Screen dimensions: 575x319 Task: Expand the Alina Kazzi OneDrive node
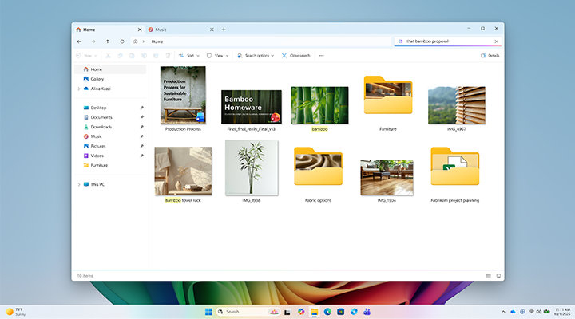[79, 89]
